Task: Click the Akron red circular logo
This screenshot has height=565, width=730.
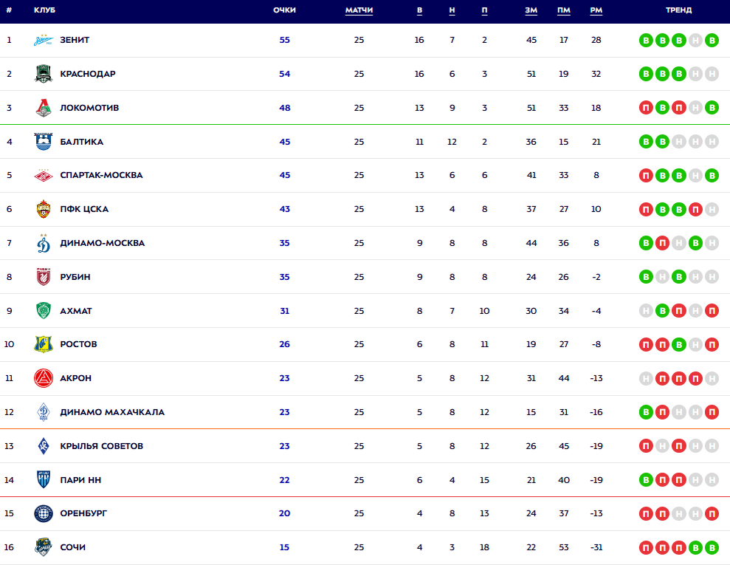Action: click(44, 378)
